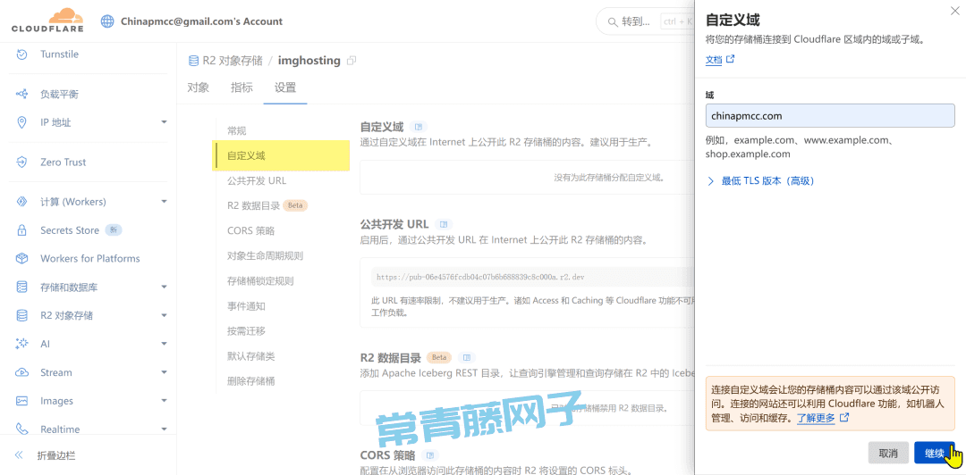Image resolution: width=966 pixels, height=475 pixels.
Task: Click the Realtime phone icon
Action: (x=22, y=429)
